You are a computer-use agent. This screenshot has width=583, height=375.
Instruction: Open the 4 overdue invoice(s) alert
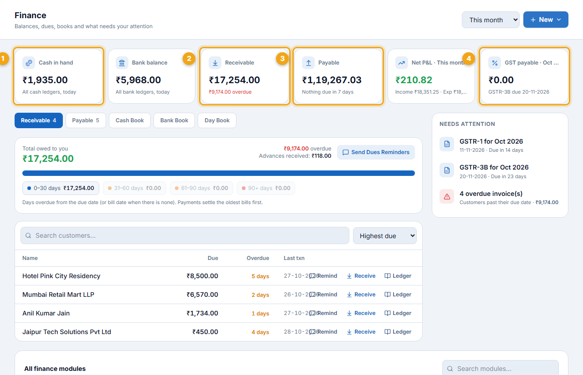coord(500,196)
